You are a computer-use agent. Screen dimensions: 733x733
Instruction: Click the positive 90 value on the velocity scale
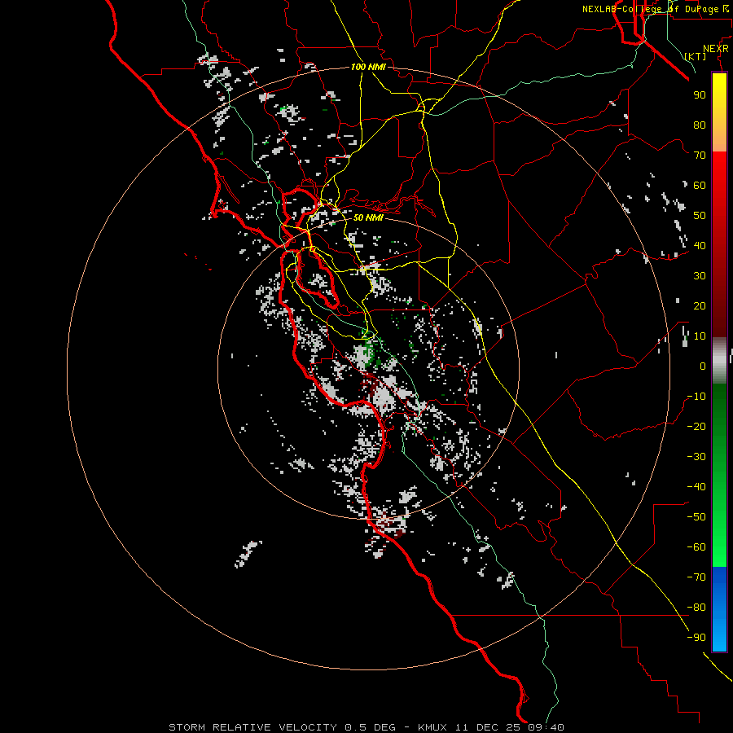click(x=700, y=95)
